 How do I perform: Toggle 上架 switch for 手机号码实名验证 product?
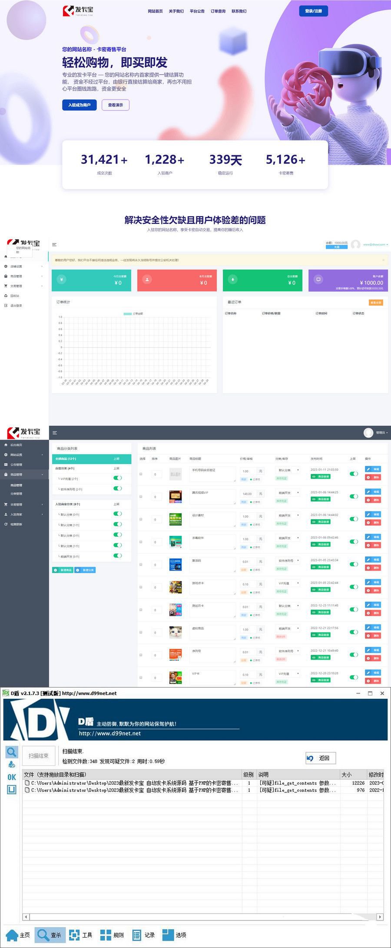point(354,474)
